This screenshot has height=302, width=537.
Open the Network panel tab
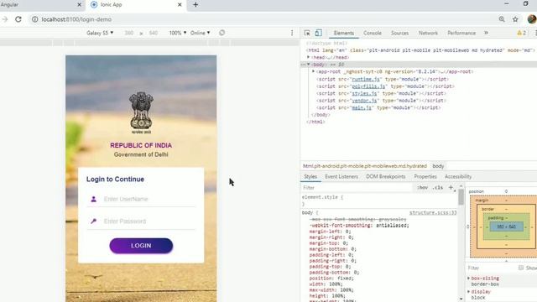[428, 33]
